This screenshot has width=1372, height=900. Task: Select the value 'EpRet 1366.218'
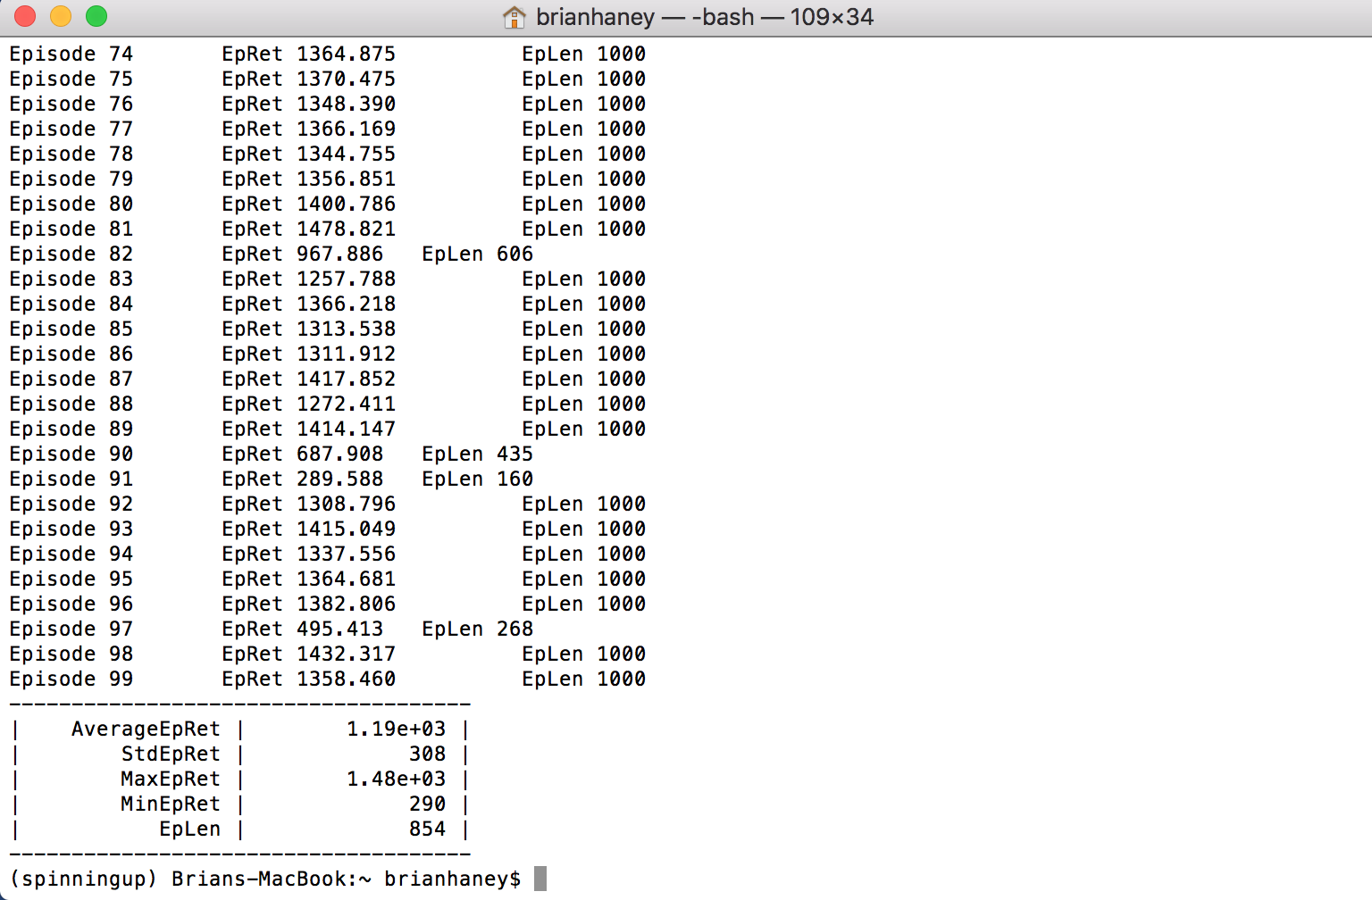(309, 304)
